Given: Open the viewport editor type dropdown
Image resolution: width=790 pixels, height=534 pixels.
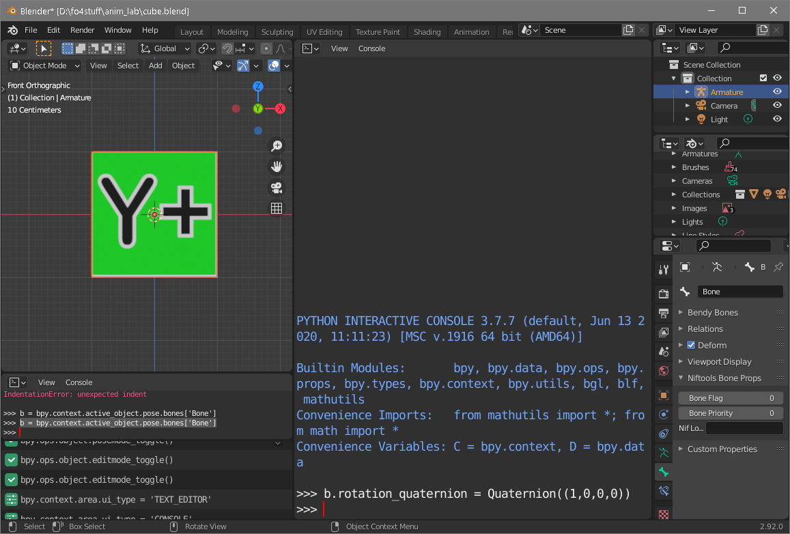Looking at the screenshot, I should point(17,48).
